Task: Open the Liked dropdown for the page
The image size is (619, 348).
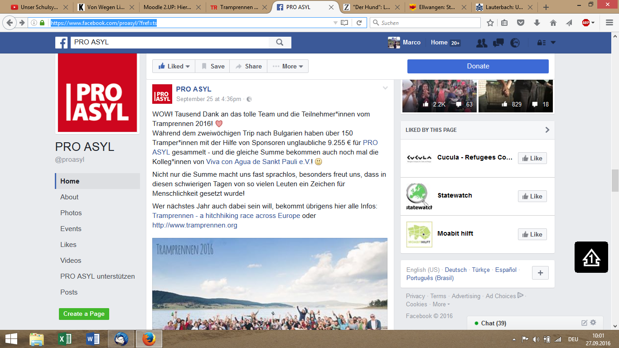Action: (174, 66)
